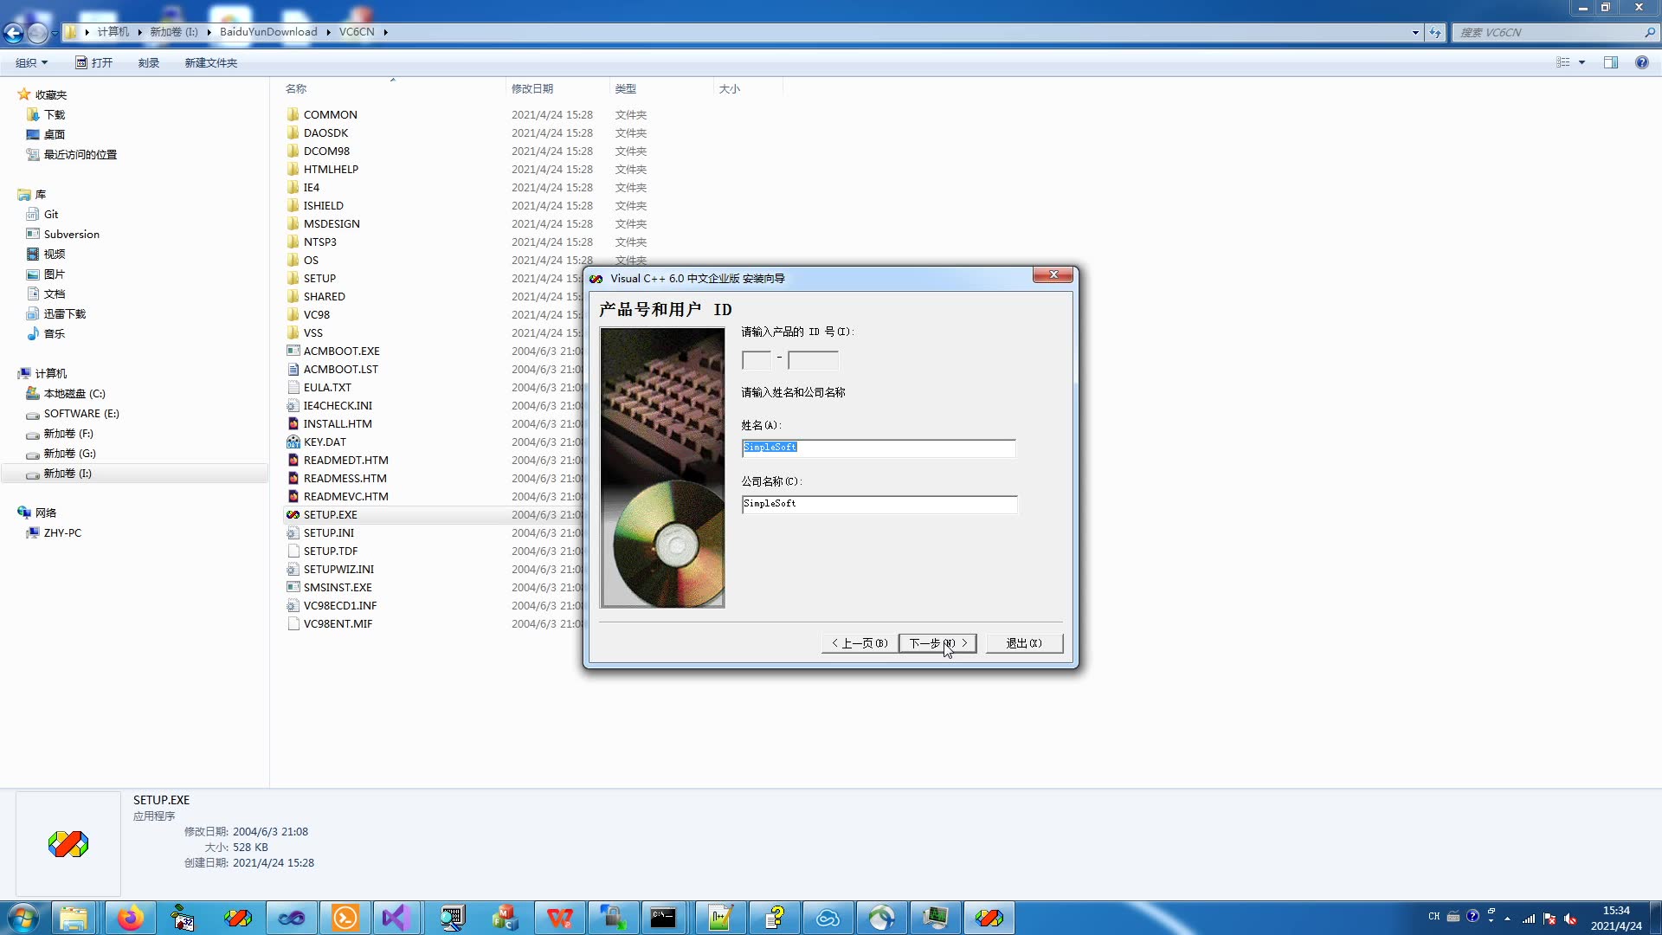Click the SETUP.EXE file icon
The width and height of the screenshot is (1662, 935).
pos(293,514)
